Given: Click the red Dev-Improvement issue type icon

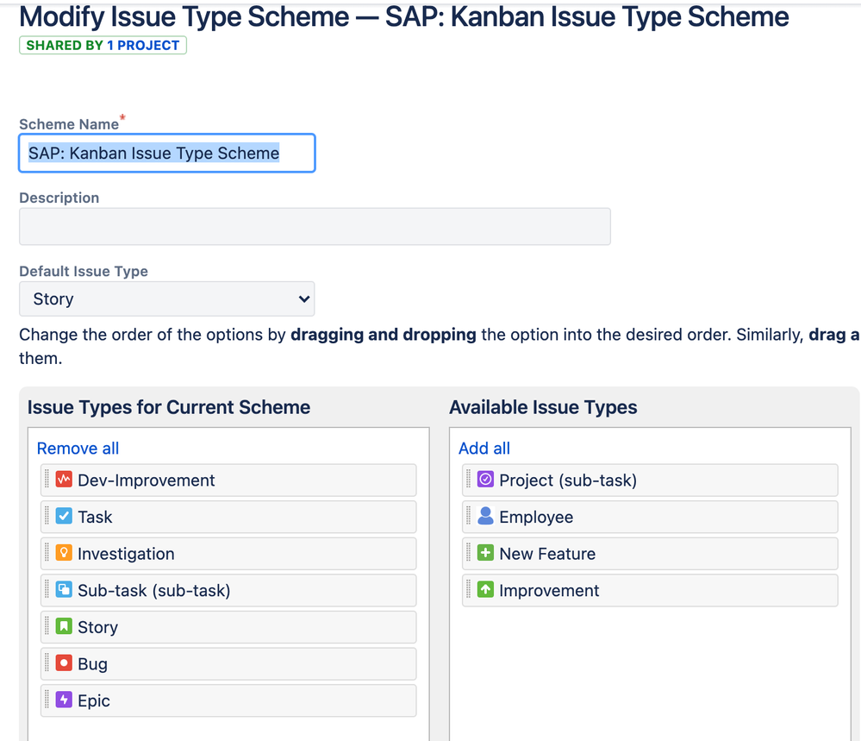Looking at the screenshot, I should click(x=64, y=480).
